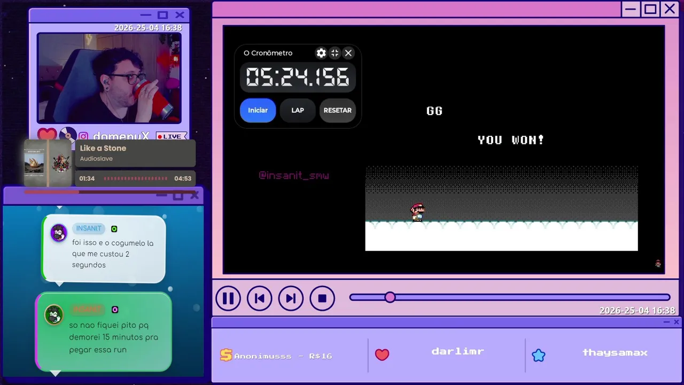This screenshot has width=684, height=385.
Task: Click the Instagram icon by the streamer name
Action: pyautogui.click(x=83, y=136)
